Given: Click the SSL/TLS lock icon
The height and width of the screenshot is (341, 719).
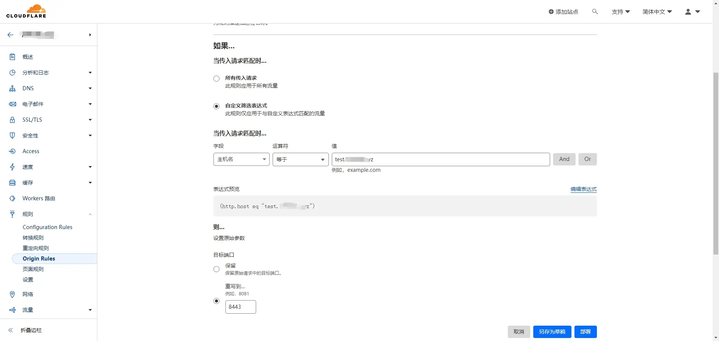Looking at the screenshot, I should click(x=12, y=120).
